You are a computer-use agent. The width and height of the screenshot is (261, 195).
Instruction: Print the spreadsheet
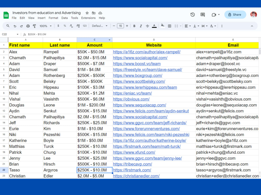tap(28, 26)
